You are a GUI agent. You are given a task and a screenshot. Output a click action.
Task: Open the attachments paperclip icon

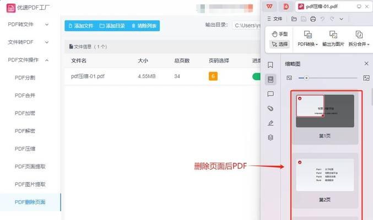271,108
